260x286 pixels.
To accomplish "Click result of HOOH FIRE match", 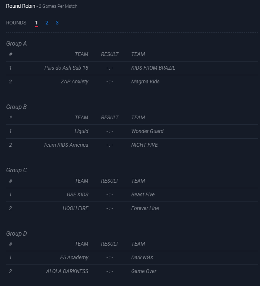I will click(x=110, y=208).
